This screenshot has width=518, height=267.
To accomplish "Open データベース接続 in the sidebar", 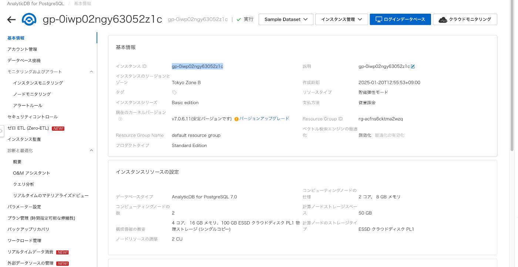I will [x=24, y=61].
